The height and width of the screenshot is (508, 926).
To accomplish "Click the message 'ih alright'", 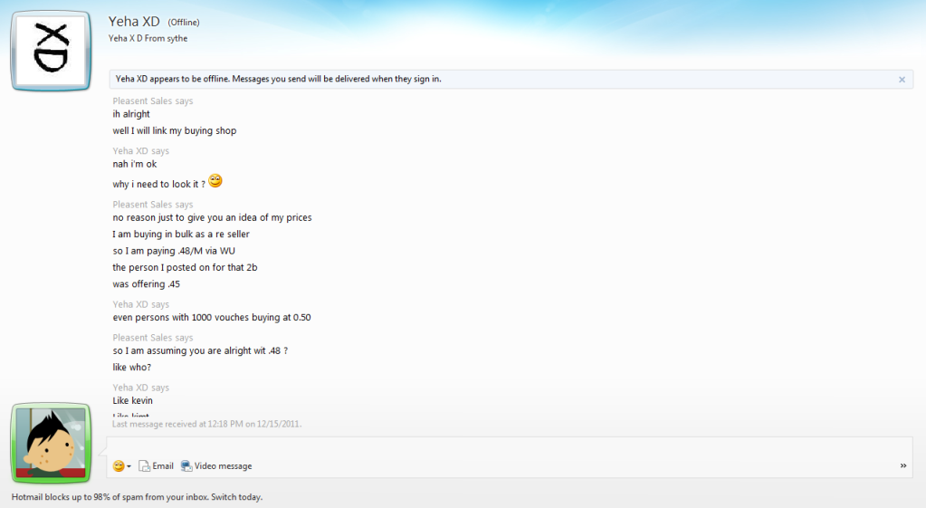I will (131, 114).
